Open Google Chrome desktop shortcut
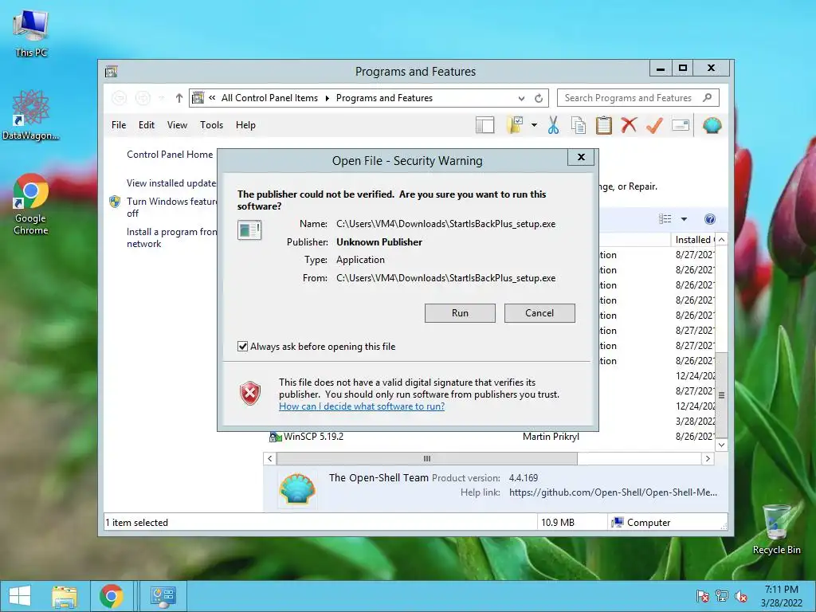816x612 pixels. tap(31, 205)
